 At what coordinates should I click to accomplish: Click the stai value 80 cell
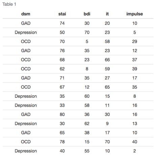62,114
